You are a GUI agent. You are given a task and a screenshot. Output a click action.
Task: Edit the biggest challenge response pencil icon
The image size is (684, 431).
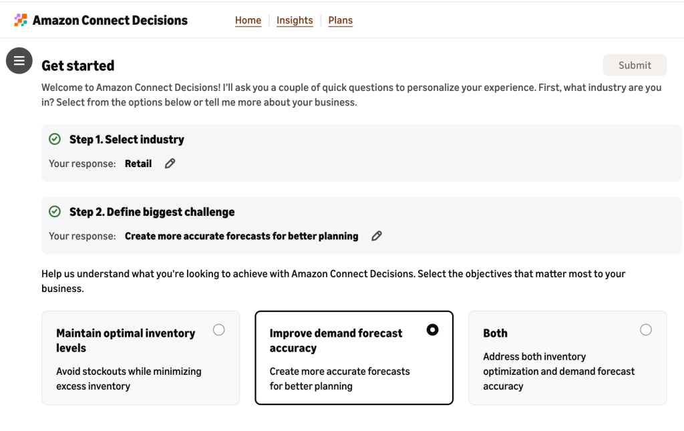pos(377,236)
